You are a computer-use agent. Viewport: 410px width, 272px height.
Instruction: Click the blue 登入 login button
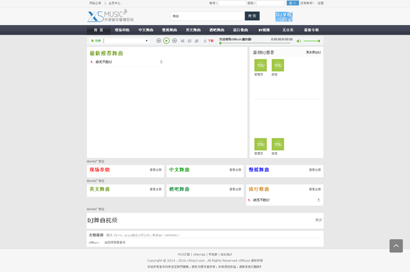click(x=293, y=3)
